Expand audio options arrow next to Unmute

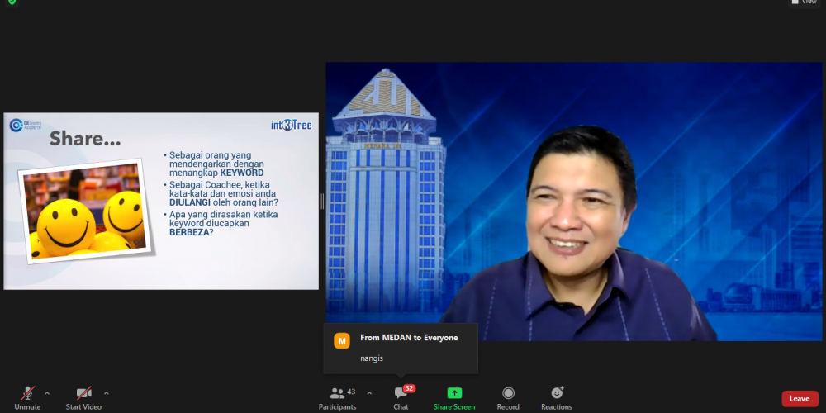47,393
